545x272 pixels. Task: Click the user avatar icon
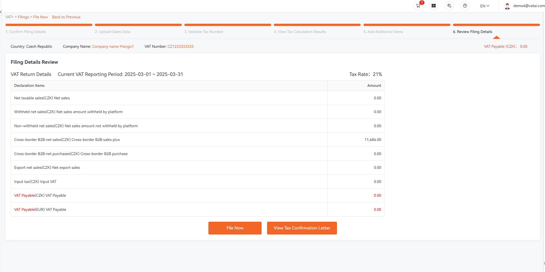507,6
